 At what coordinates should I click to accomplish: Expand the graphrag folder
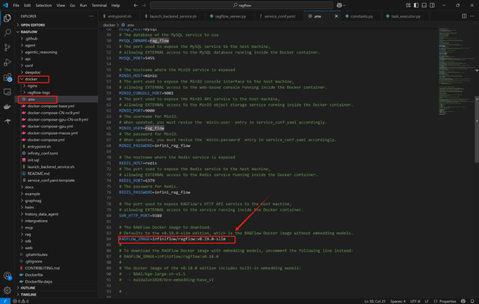(x=33, y=201)
